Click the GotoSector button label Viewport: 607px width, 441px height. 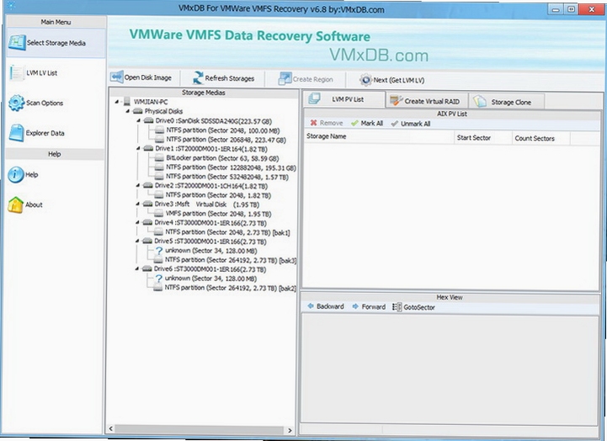[x=419, y=307]
